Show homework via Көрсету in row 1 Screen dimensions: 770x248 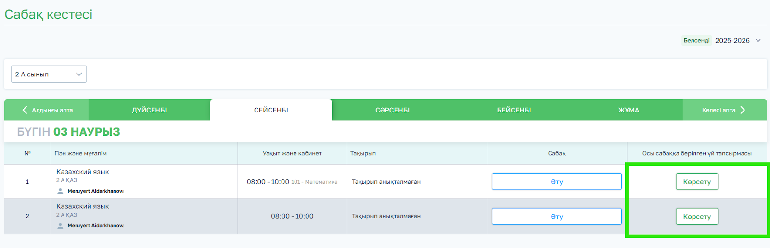[697, 182]
